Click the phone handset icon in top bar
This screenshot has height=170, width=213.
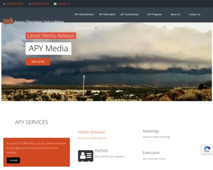coord(4,4)
